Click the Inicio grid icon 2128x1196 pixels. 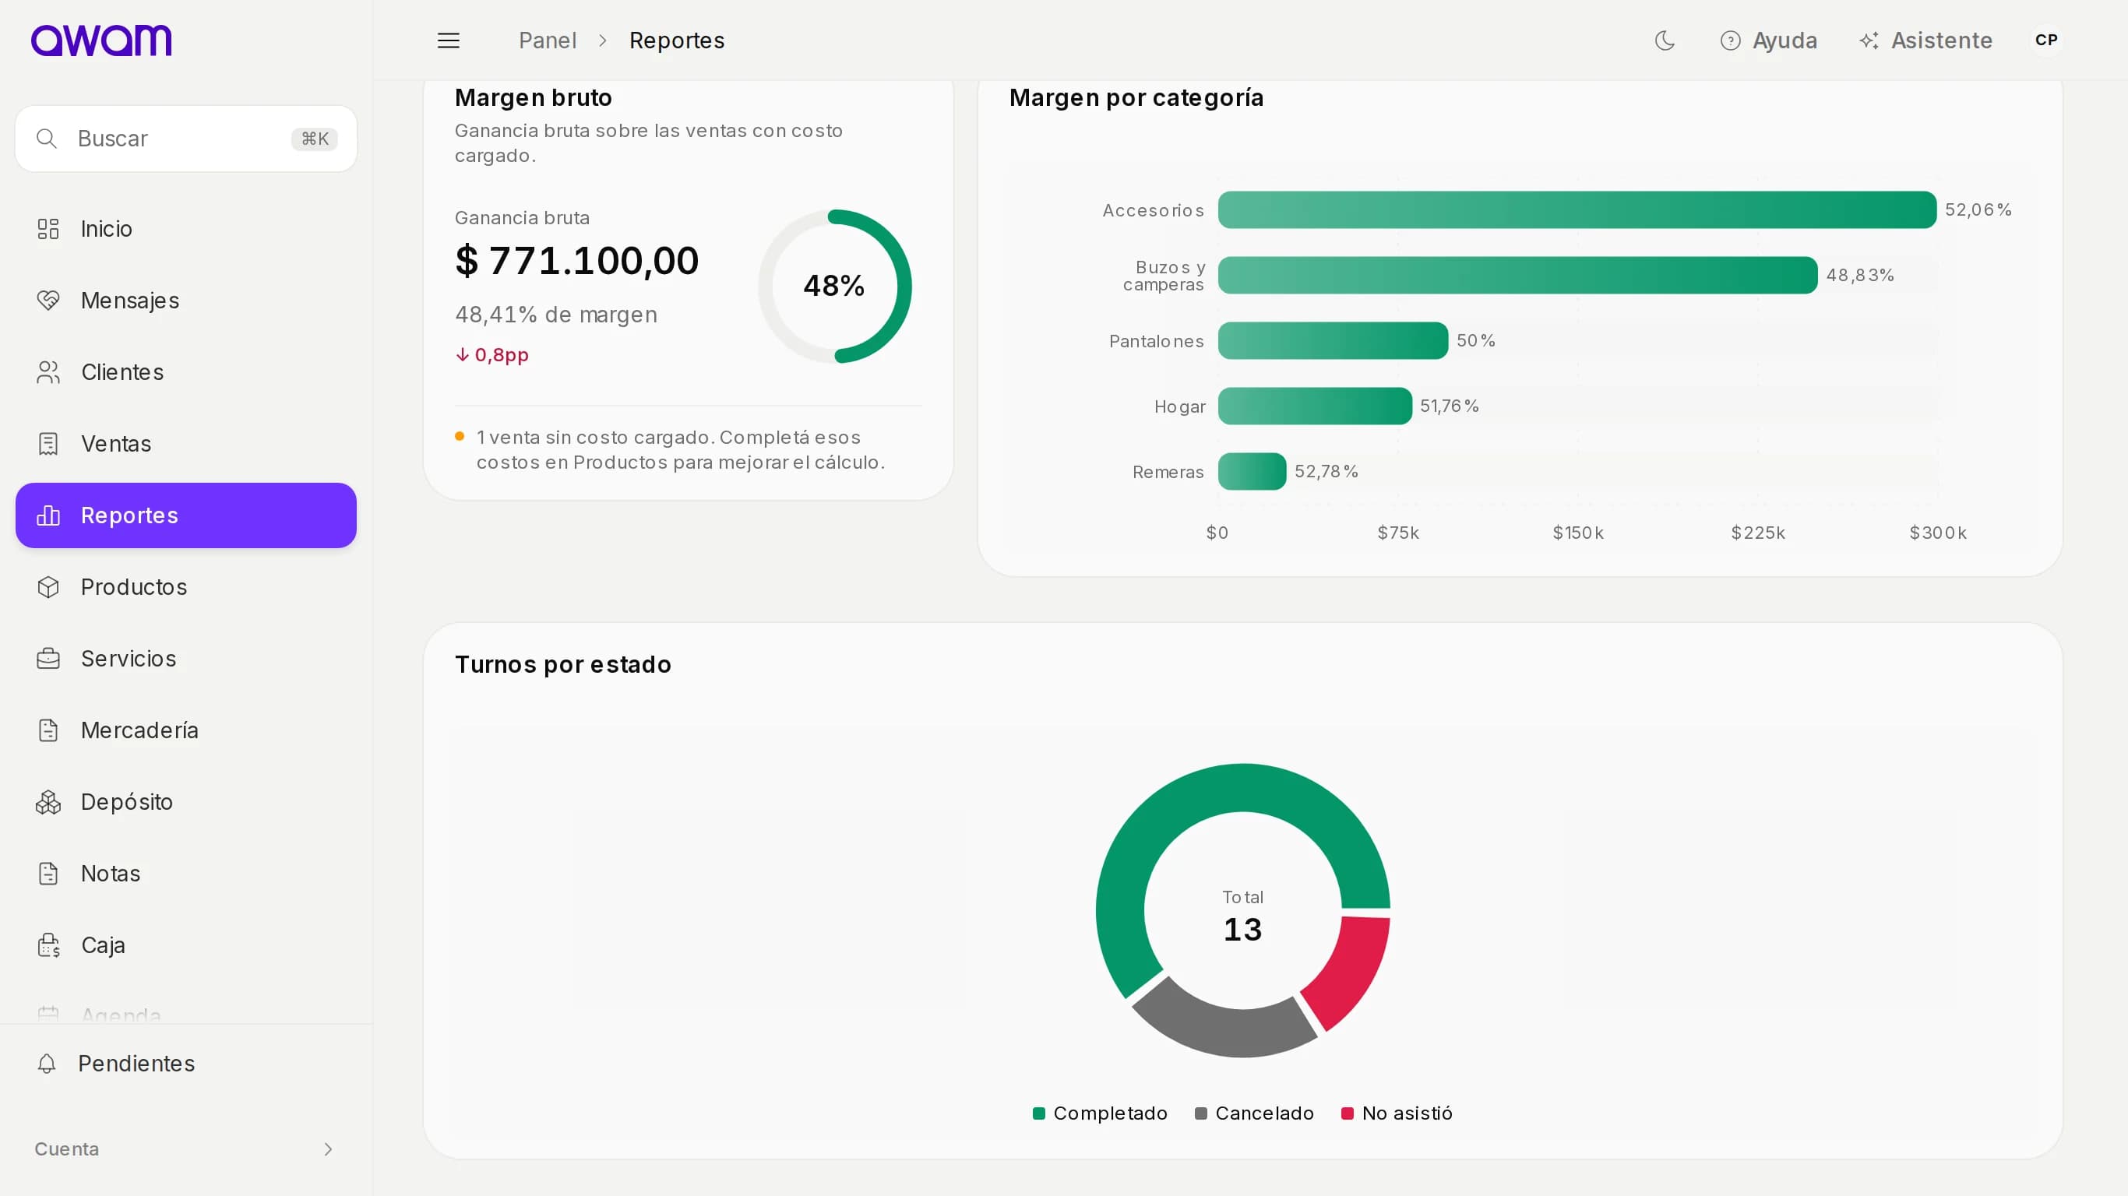(x=48, y=229)
